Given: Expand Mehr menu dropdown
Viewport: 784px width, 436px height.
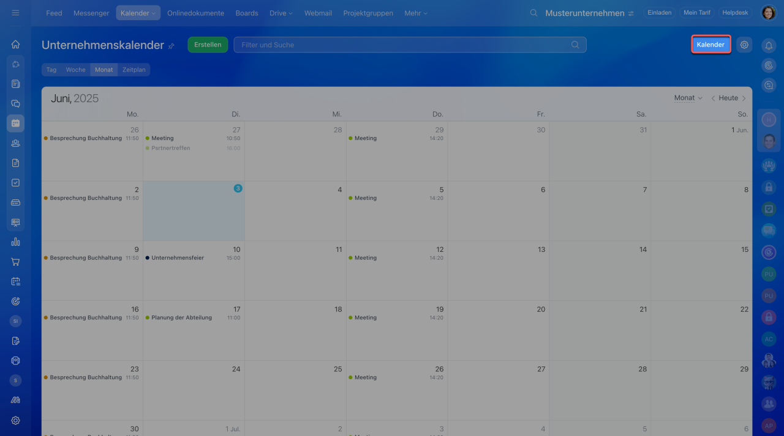Looking at the screenshot, I should click(x=425, y=13).
